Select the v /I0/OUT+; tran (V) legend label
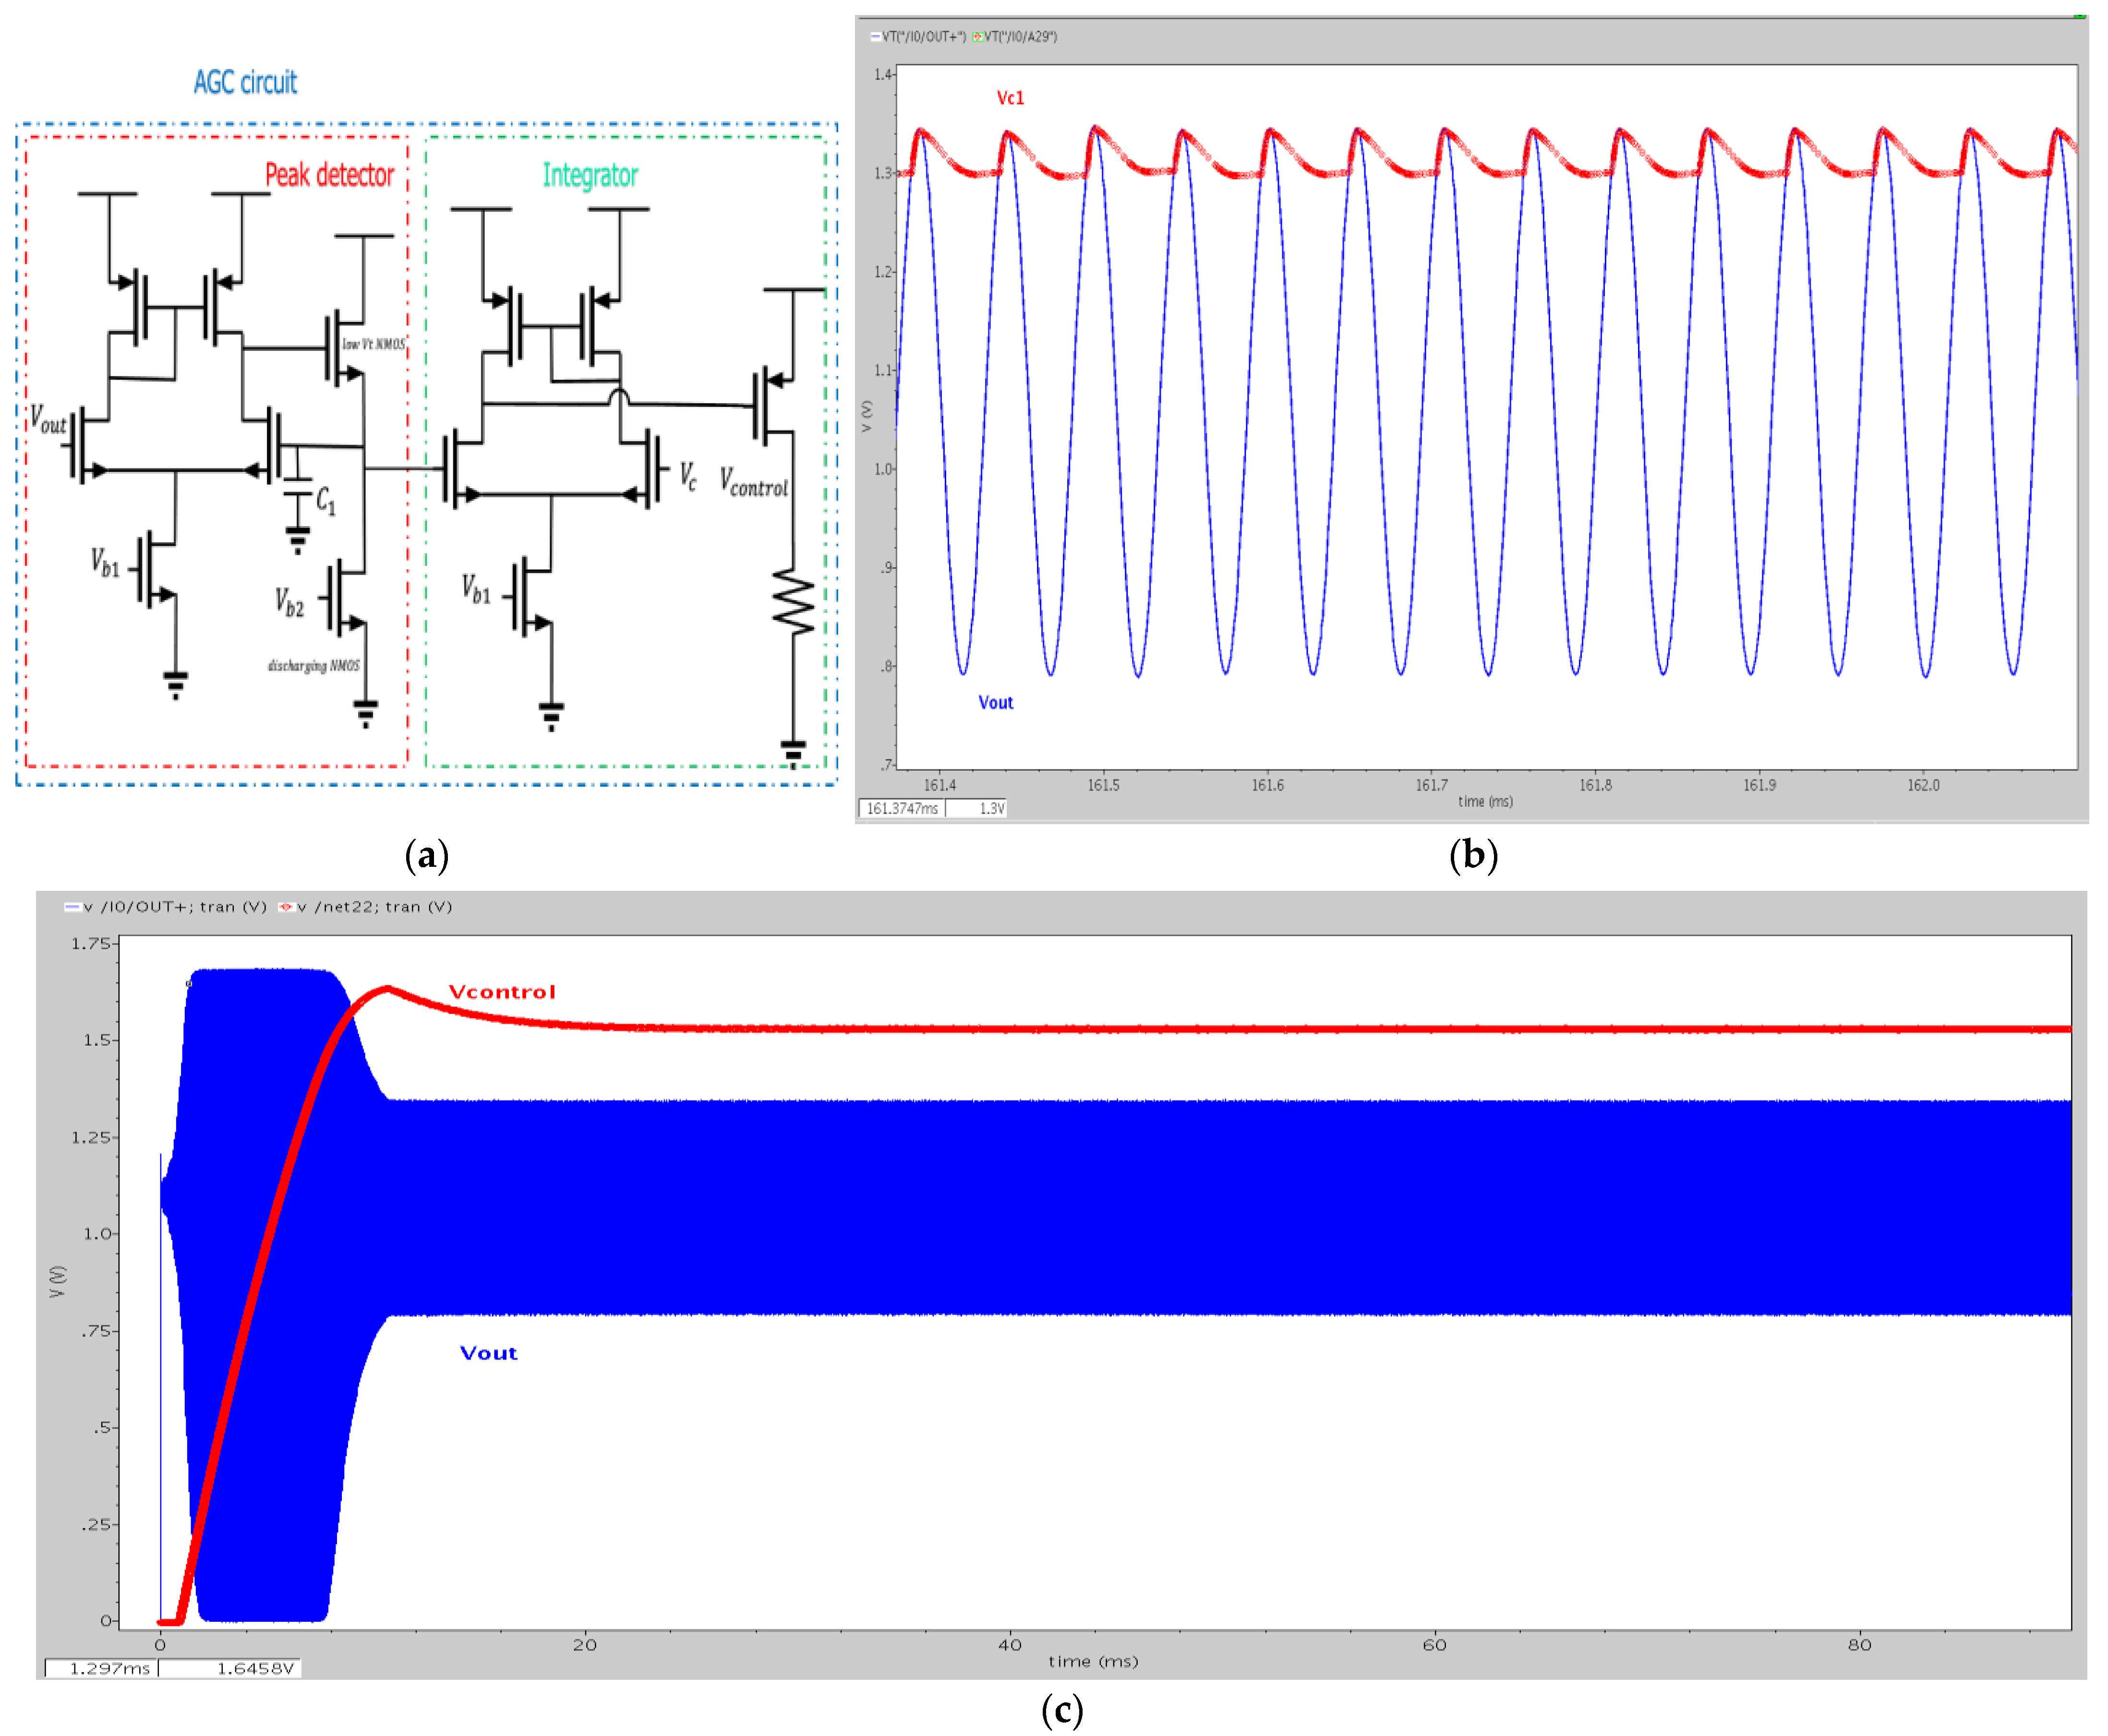The height and width of the screenshot is (1736, 2108). click(175, 907)
